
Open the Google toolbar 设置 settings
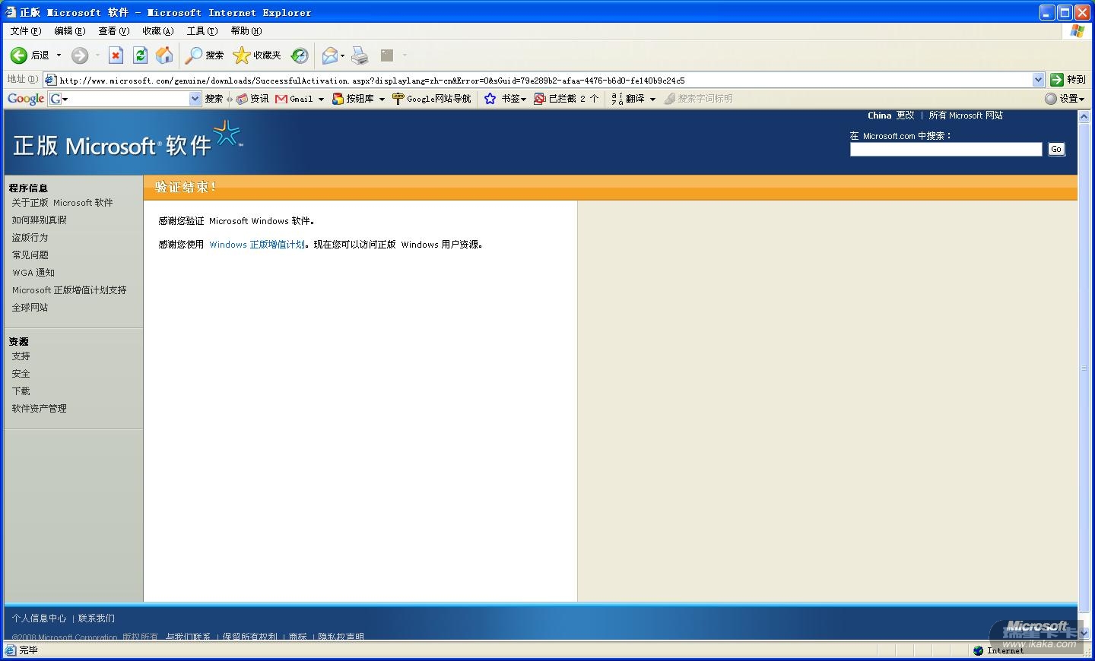point(1065,99)
